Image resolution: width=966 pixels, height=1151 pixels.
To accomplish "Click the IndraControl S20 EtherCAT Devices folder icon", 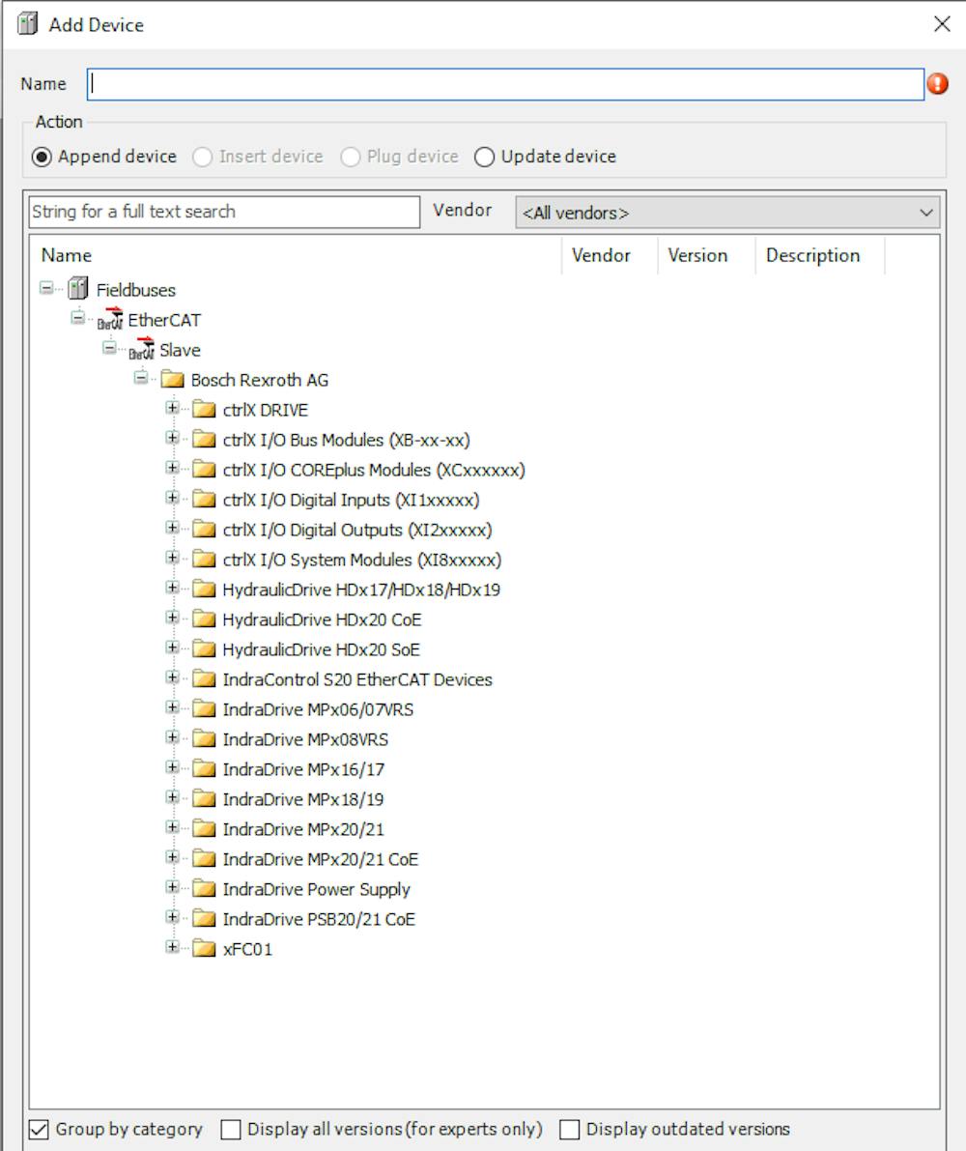I will (204, 678).
